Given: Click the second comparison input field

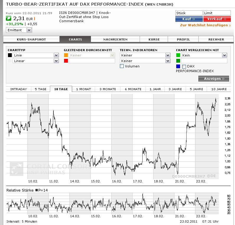Looking at the screenshot, I should click(204, 61).
